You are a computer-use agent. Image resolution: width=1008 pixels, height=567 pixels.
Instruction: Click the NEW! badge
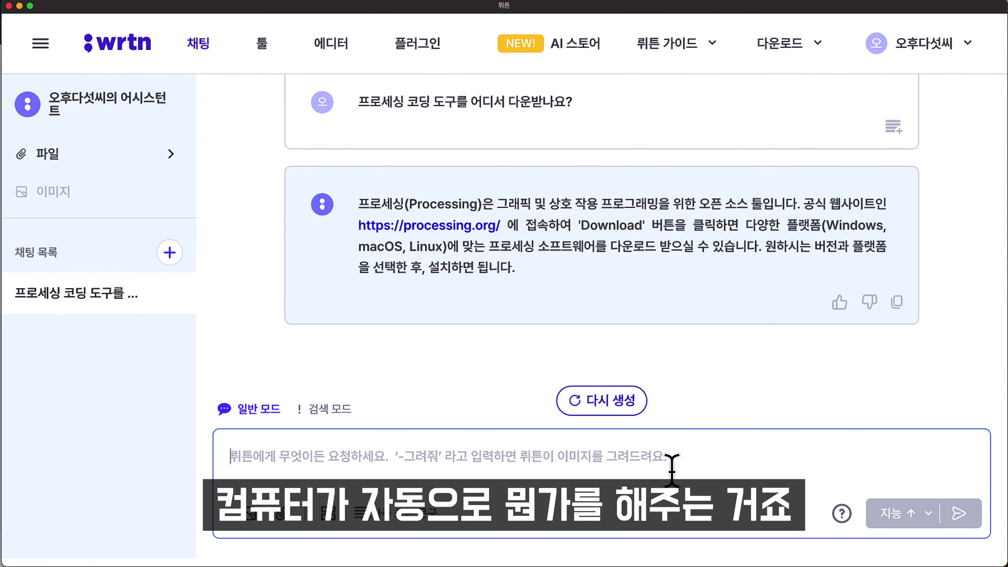520,43
